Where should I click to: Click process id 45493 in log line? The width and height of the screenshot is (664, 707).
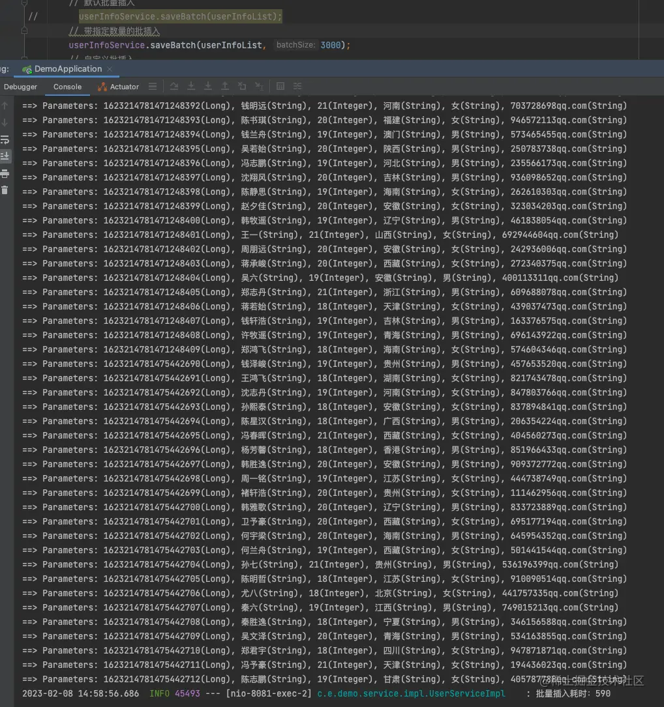pos(187,693)
